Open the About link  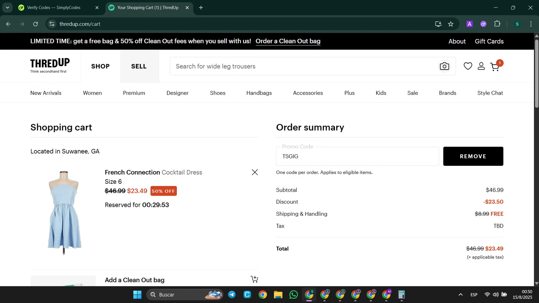(x=457, y=41)
